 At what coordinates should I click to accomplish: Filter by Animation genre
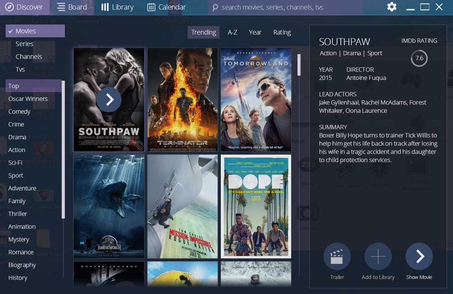[x=22, y=226]
